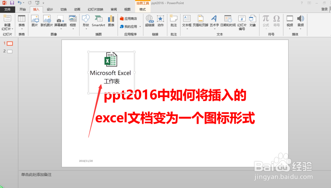The height and width of the screenshot is (188, 331).
Task: Add a comment with 批注 icon
Action: [173, 19]
